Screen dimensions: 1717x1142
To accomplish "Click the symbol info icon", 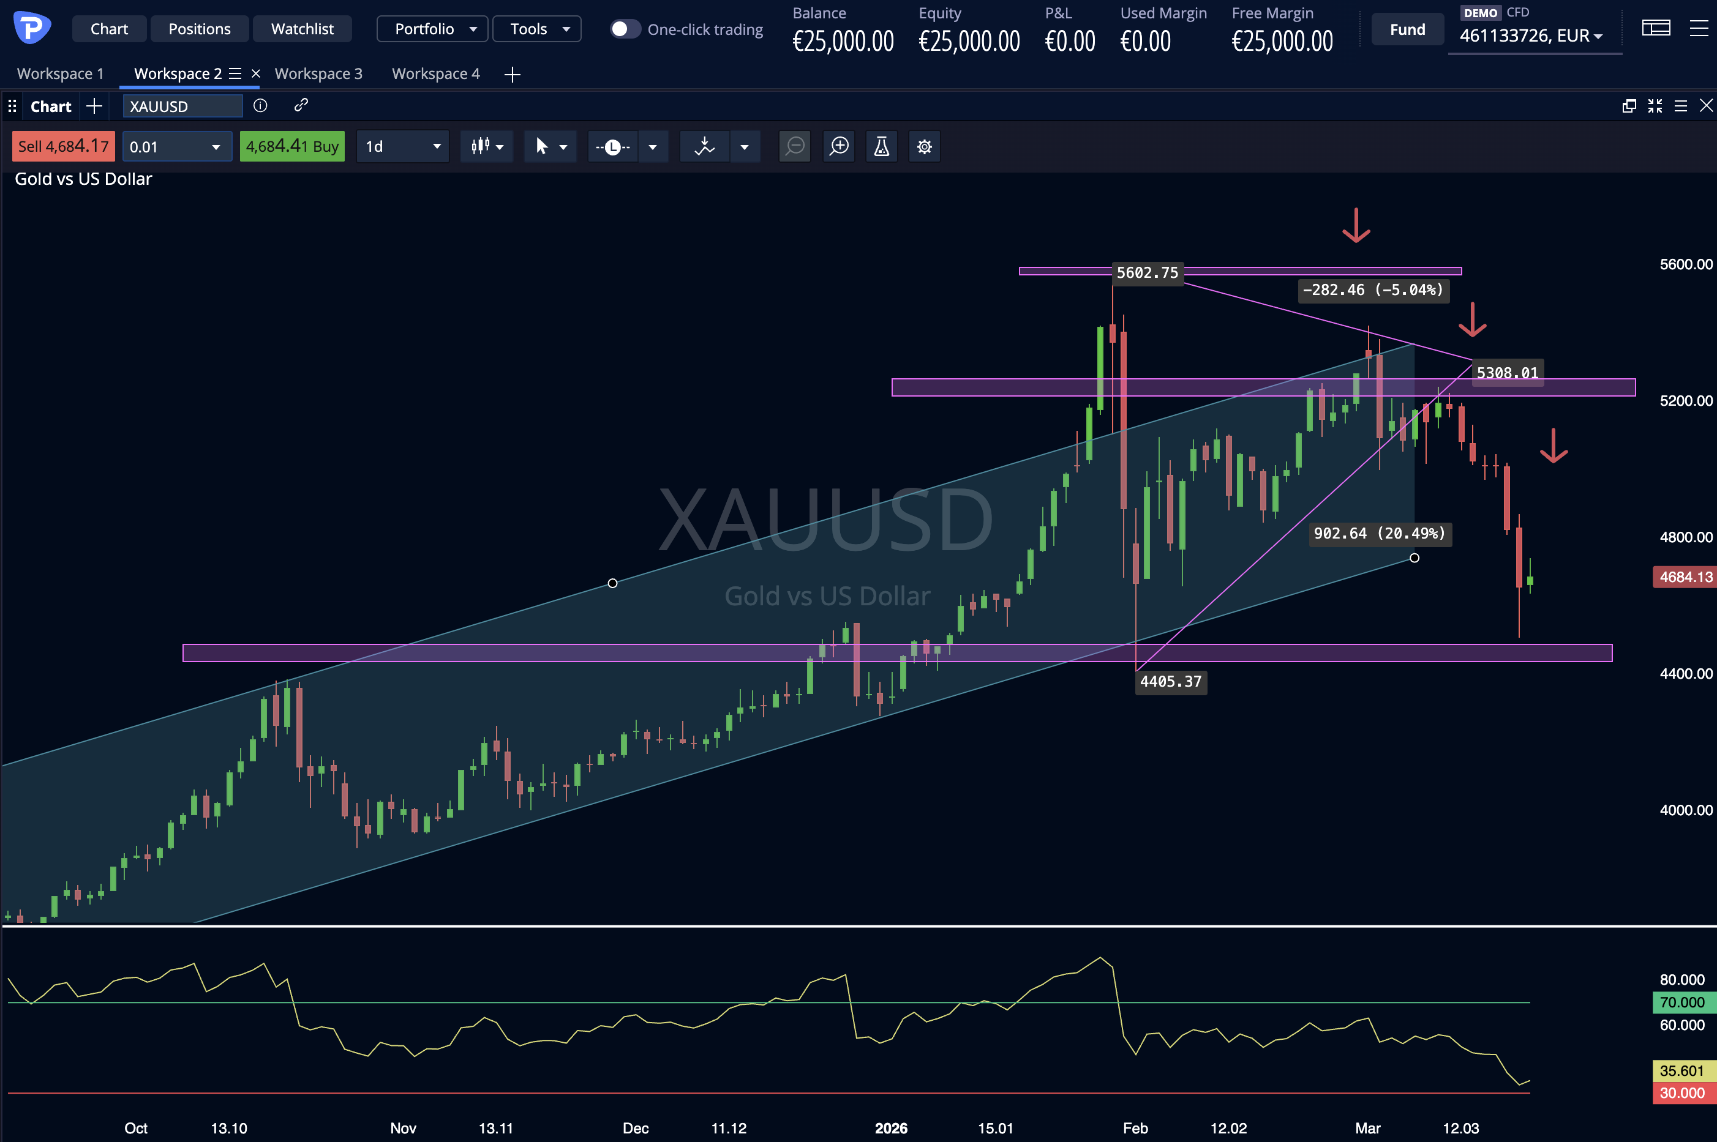I will pos(260,106).
